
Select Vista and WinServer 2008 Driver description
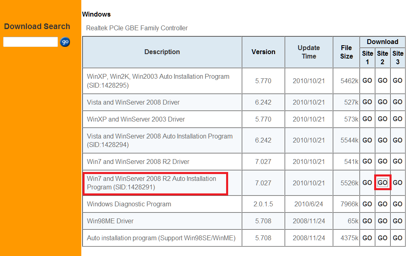click(133, 102)
